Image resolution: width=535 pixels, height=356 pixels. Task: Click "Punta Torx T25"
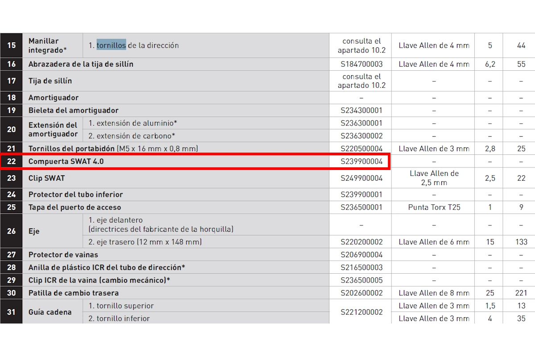[x=434, y=207]
